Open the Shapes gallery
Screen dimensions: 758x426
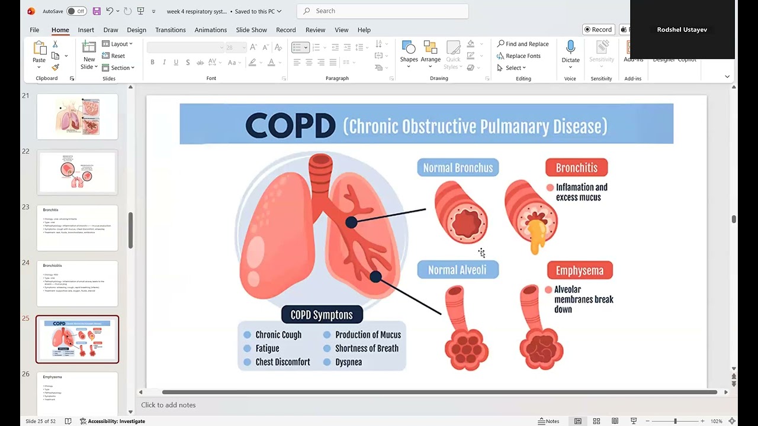coord(409,54)
